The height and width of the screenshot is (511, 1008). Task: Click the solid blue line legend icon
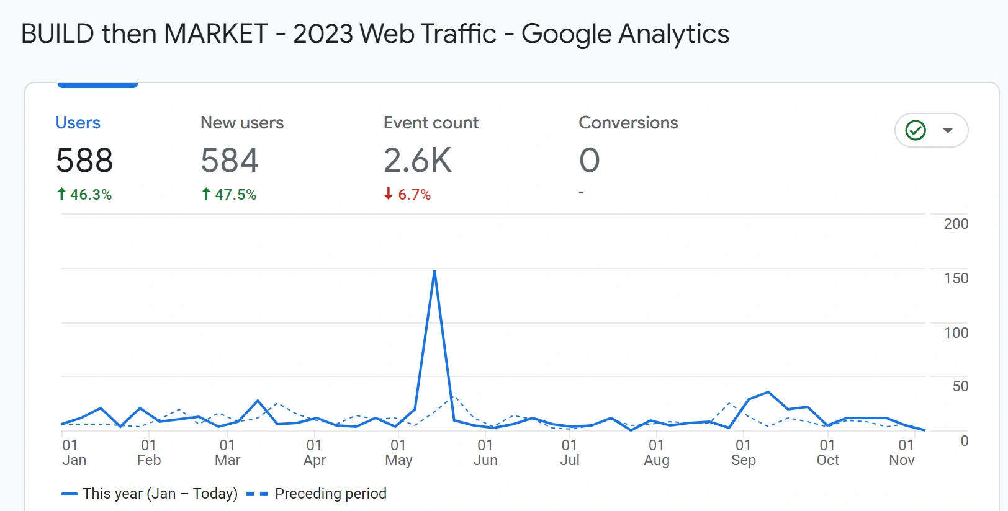68,494
